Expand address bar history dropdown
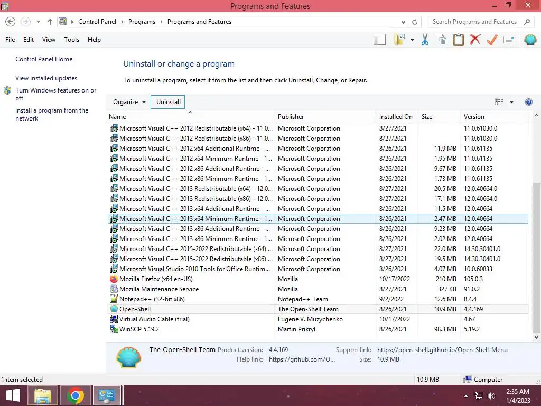This screenshot has width=541, height=406. [403, 22]
